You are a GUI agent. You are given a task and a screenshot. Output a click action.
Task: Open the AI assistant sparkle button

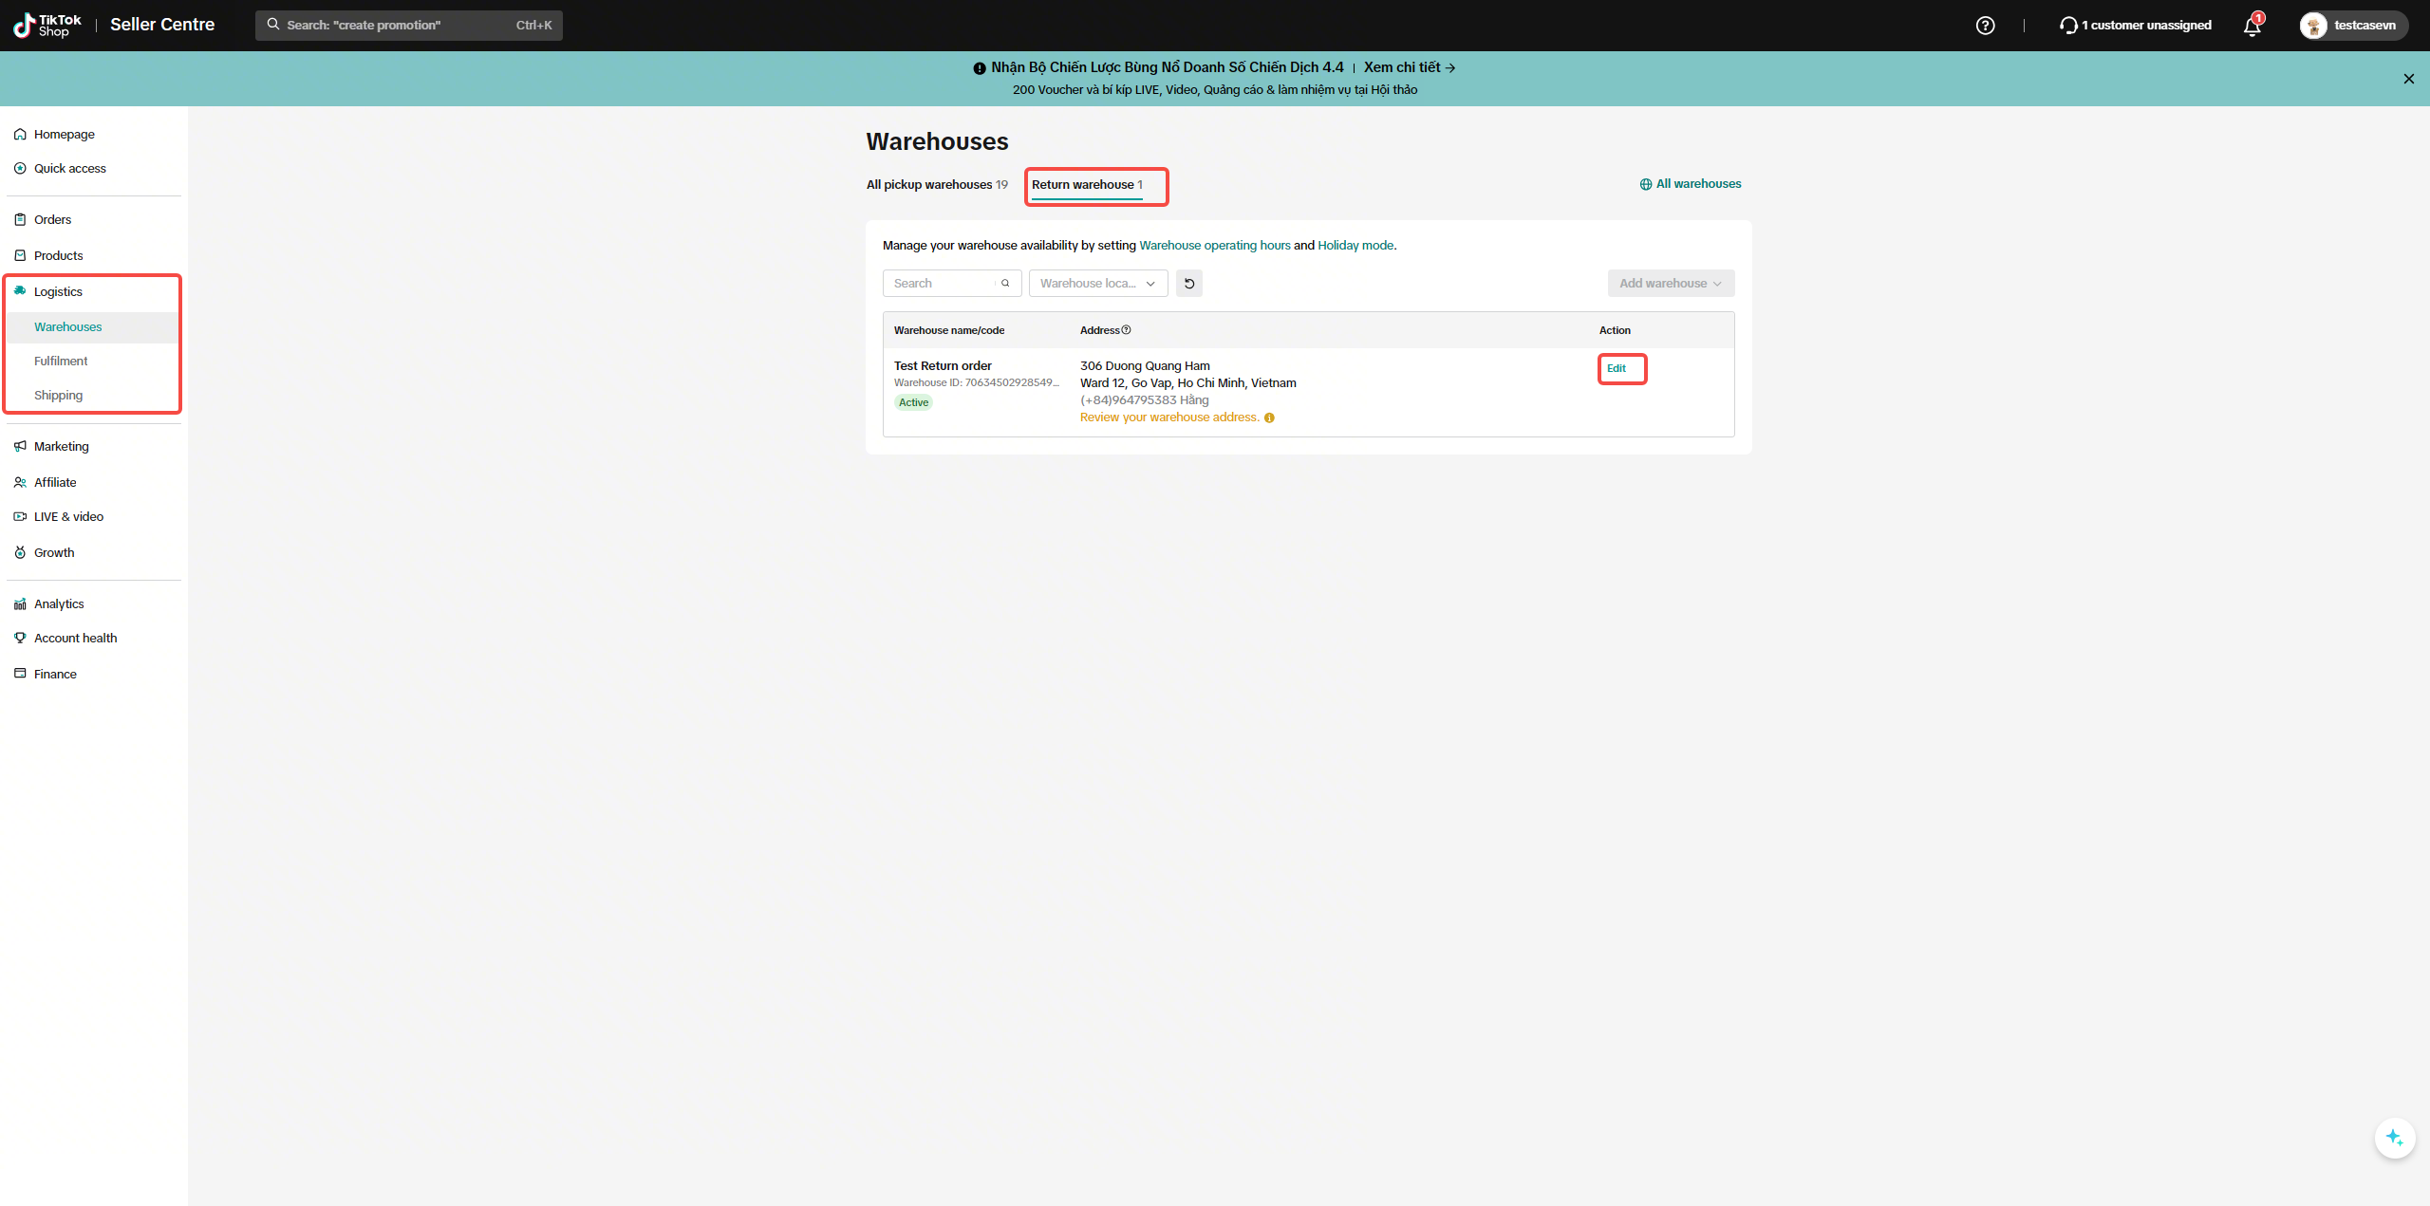click(2394, 1137)
